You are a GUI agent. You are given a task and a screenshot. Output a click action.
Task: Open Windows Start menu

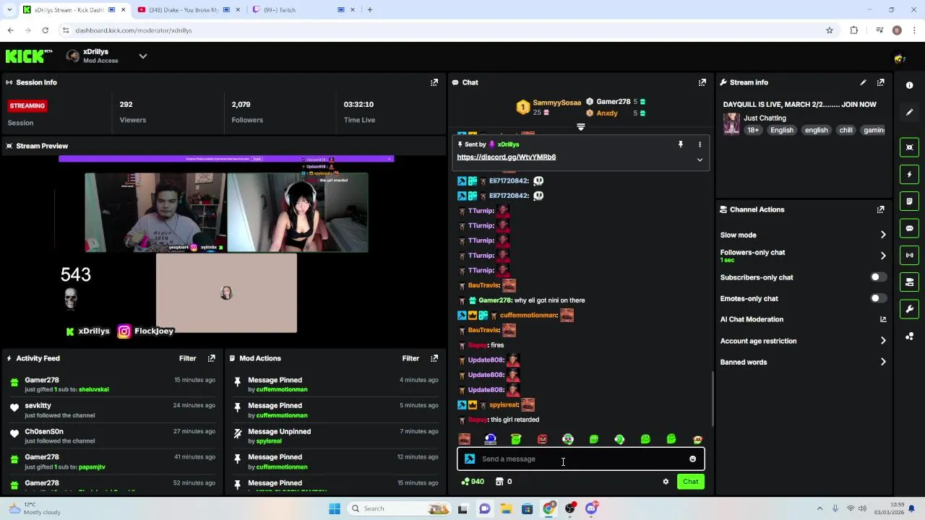coord(334,508)
